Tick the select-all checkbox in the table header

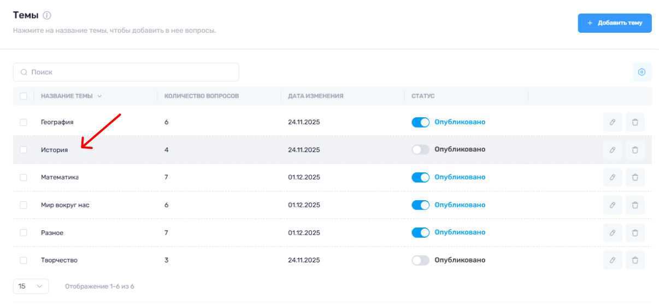(x=23, y=96)
